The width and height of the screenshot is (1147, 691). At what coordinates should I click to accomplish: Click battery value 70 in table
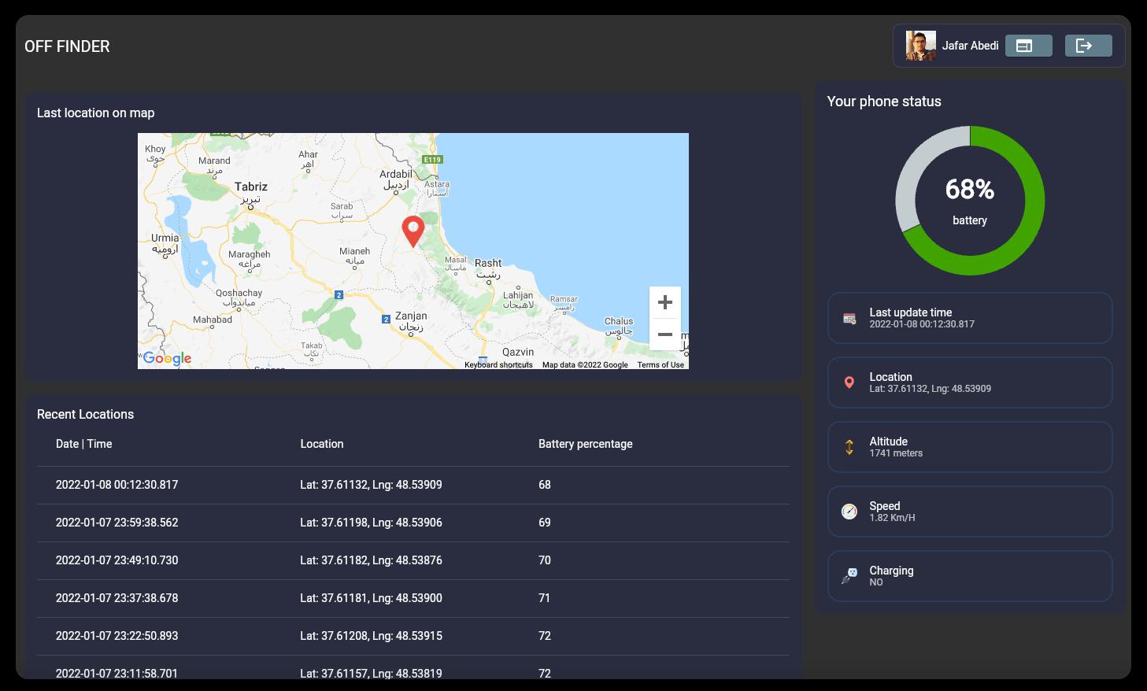coord(545,560)
